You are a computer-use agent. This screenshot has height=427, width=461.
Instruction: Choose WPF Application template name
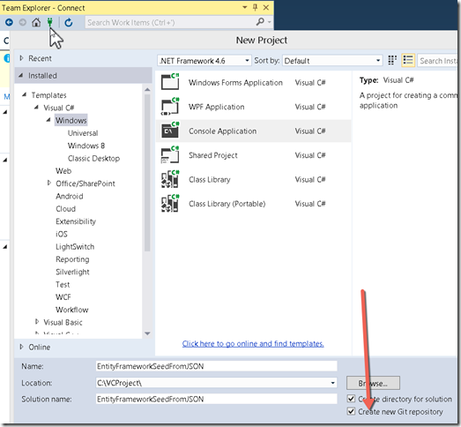coord(216,107)
